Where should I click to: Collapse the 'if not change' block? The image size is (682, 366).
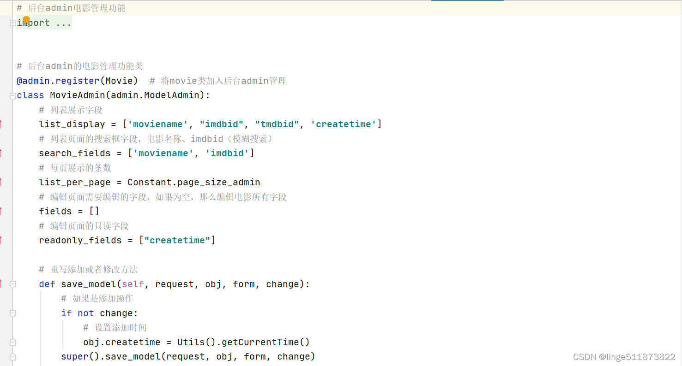(13, 313)
